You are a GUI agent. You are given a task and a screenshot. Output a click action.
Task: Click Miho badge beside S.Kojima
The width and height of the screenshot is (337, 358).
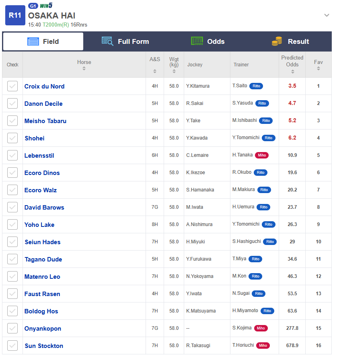[x=261, y=328]
